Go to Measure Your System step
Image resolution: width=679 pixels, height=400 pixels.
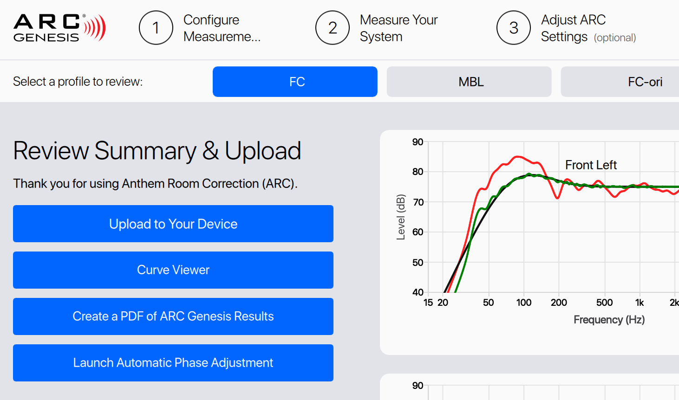[x=398, y=28]
